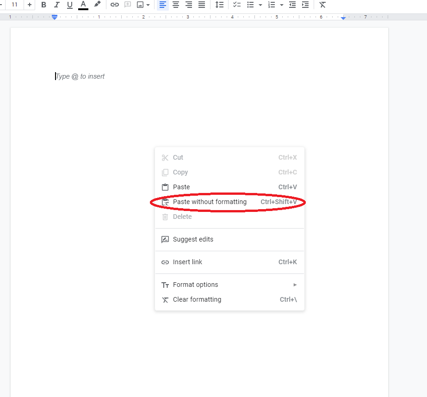The width and height of the screenshot is (427, 397).
Task: Click the ruler at the 3 mark
Action: point(188,17)
